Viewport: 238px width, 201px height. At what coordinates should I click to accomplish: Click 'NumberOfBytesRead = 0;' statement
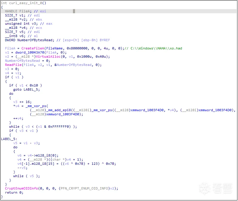[x=27, y=61]
